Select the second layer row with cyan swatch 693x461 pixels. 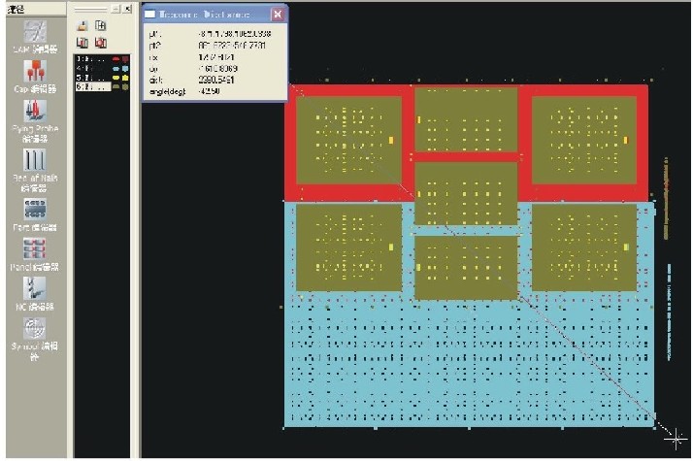(x=92, y=69)
